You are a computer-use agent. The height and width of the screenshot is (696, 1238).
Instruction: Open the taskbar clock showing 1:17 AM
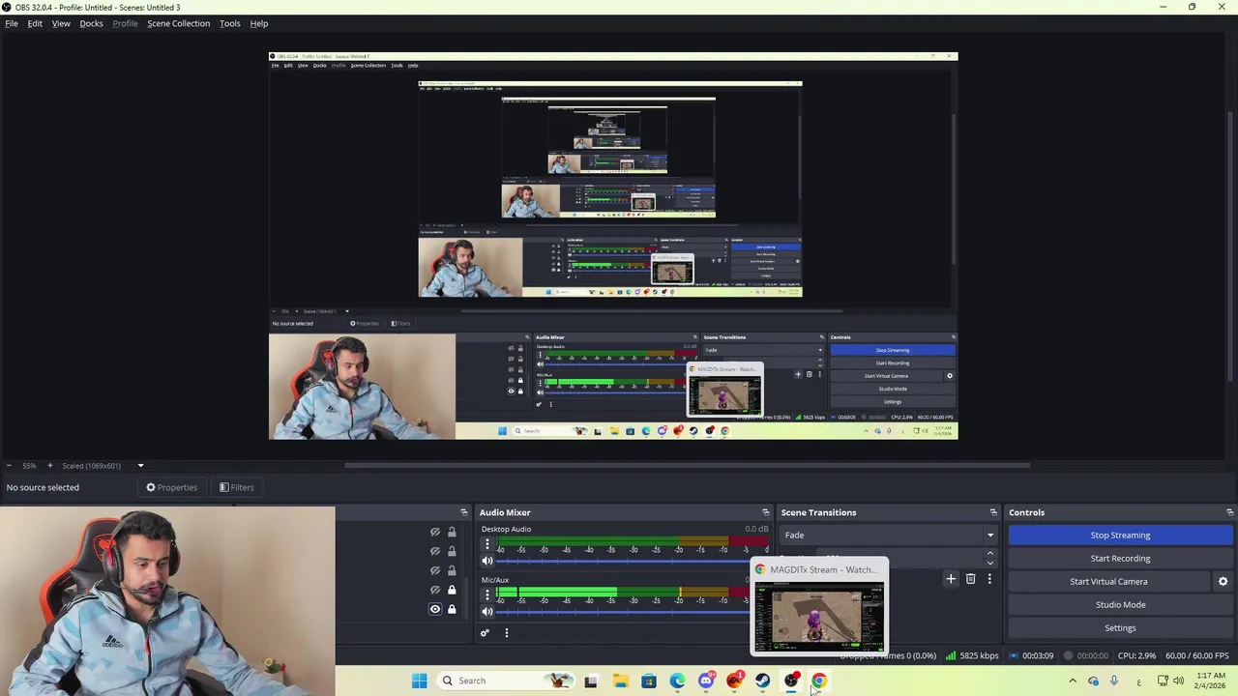[x=1210, y=681]
